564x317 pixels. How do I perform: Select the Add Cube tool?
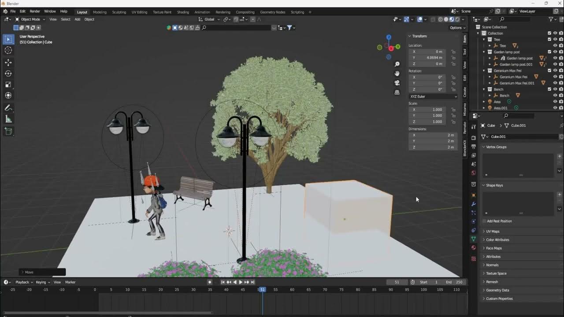click(8, 131)
